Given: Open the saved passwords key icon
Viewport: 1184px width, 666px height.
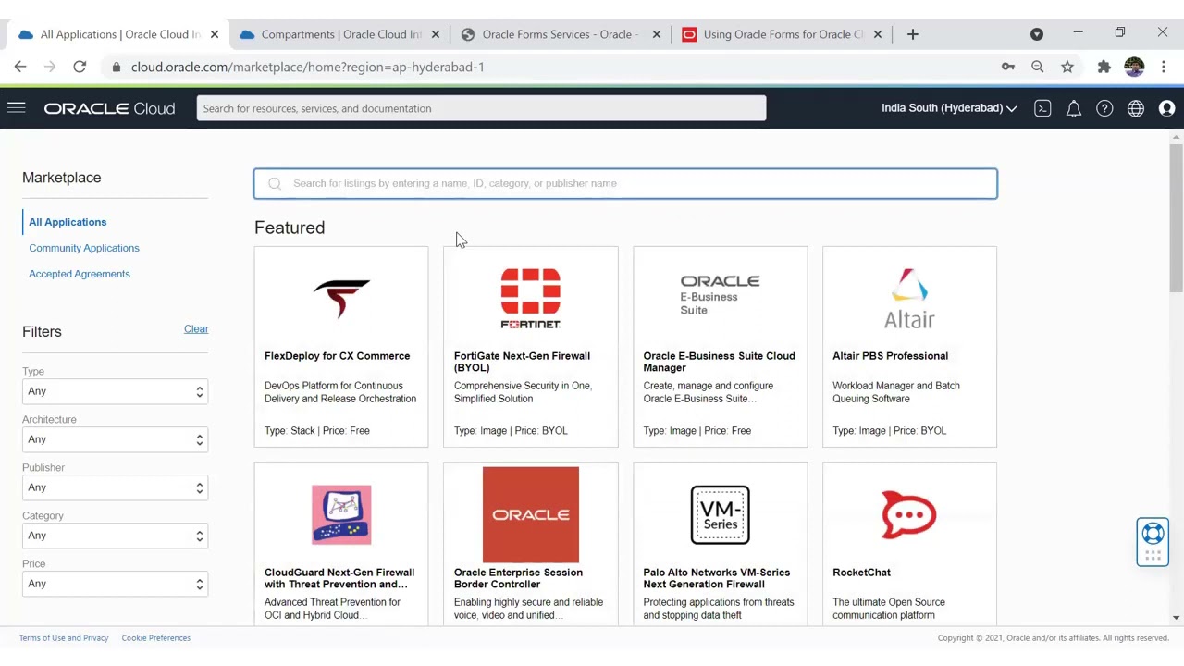Looking at the screenshot, I should click(1008, 67).
